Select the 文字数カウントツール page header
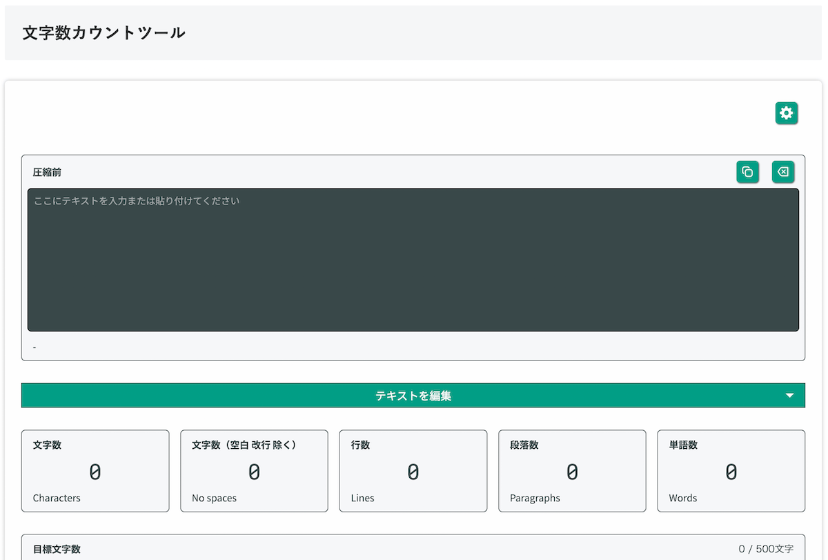Image resolution: width=828 pixels, height=560 pixels. 102,32
